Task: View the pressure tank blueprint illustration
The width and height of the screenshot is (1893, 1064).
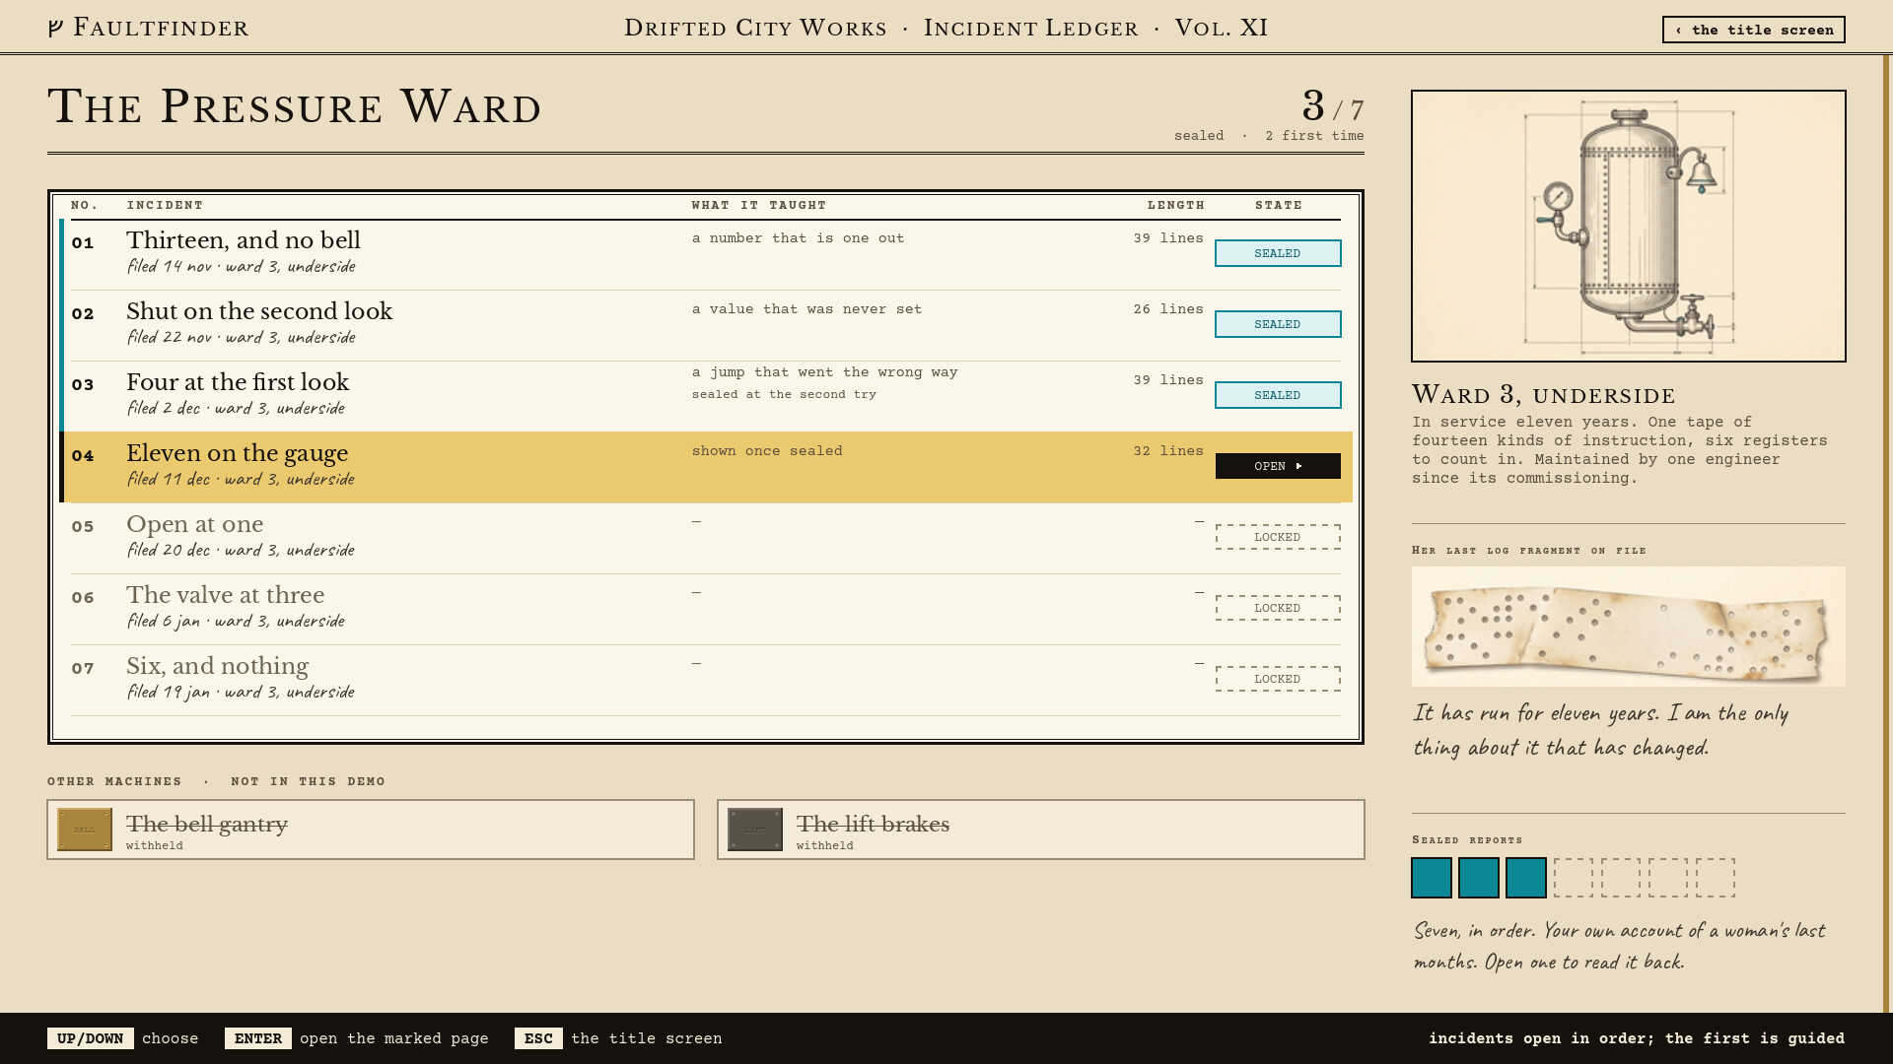Action: coord(1629,226)
